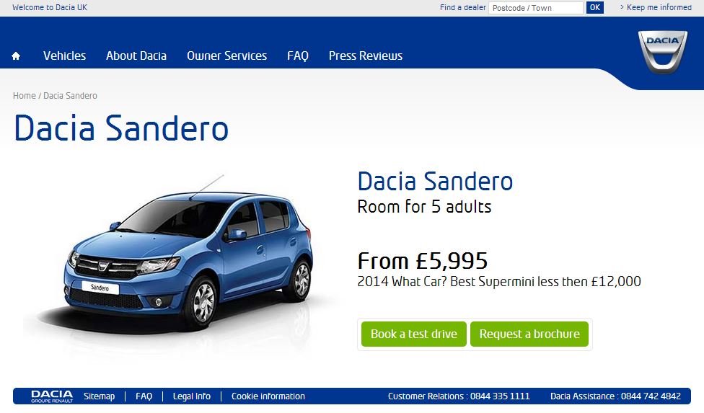Go to FAQ in top navigation
Image resolution: width=704 pixels, height=413 pixels.
tap(298, 55)
